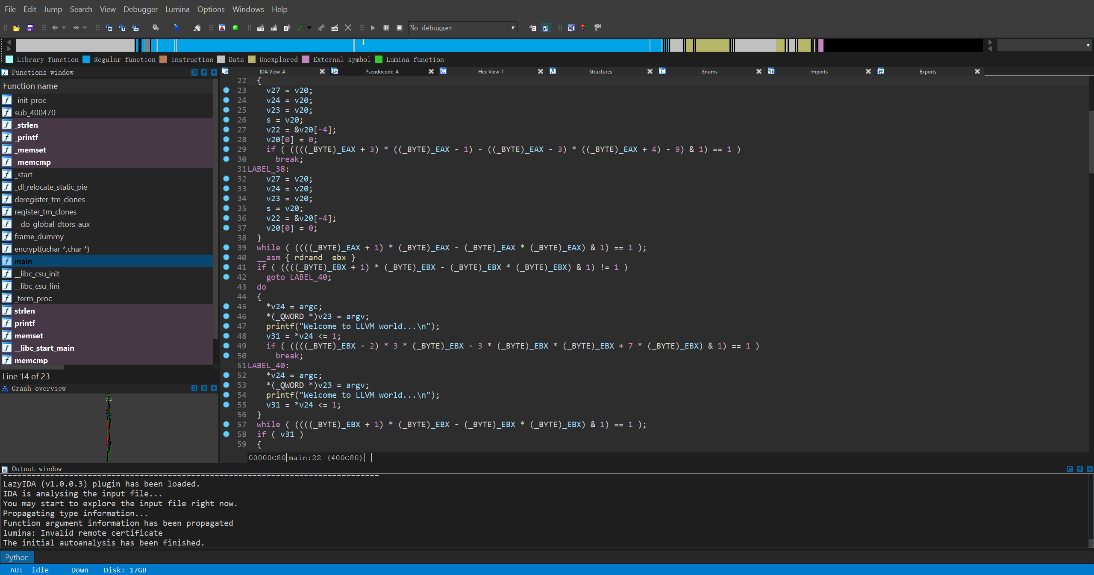Click the green circle toolbar icon

(235, 28)
